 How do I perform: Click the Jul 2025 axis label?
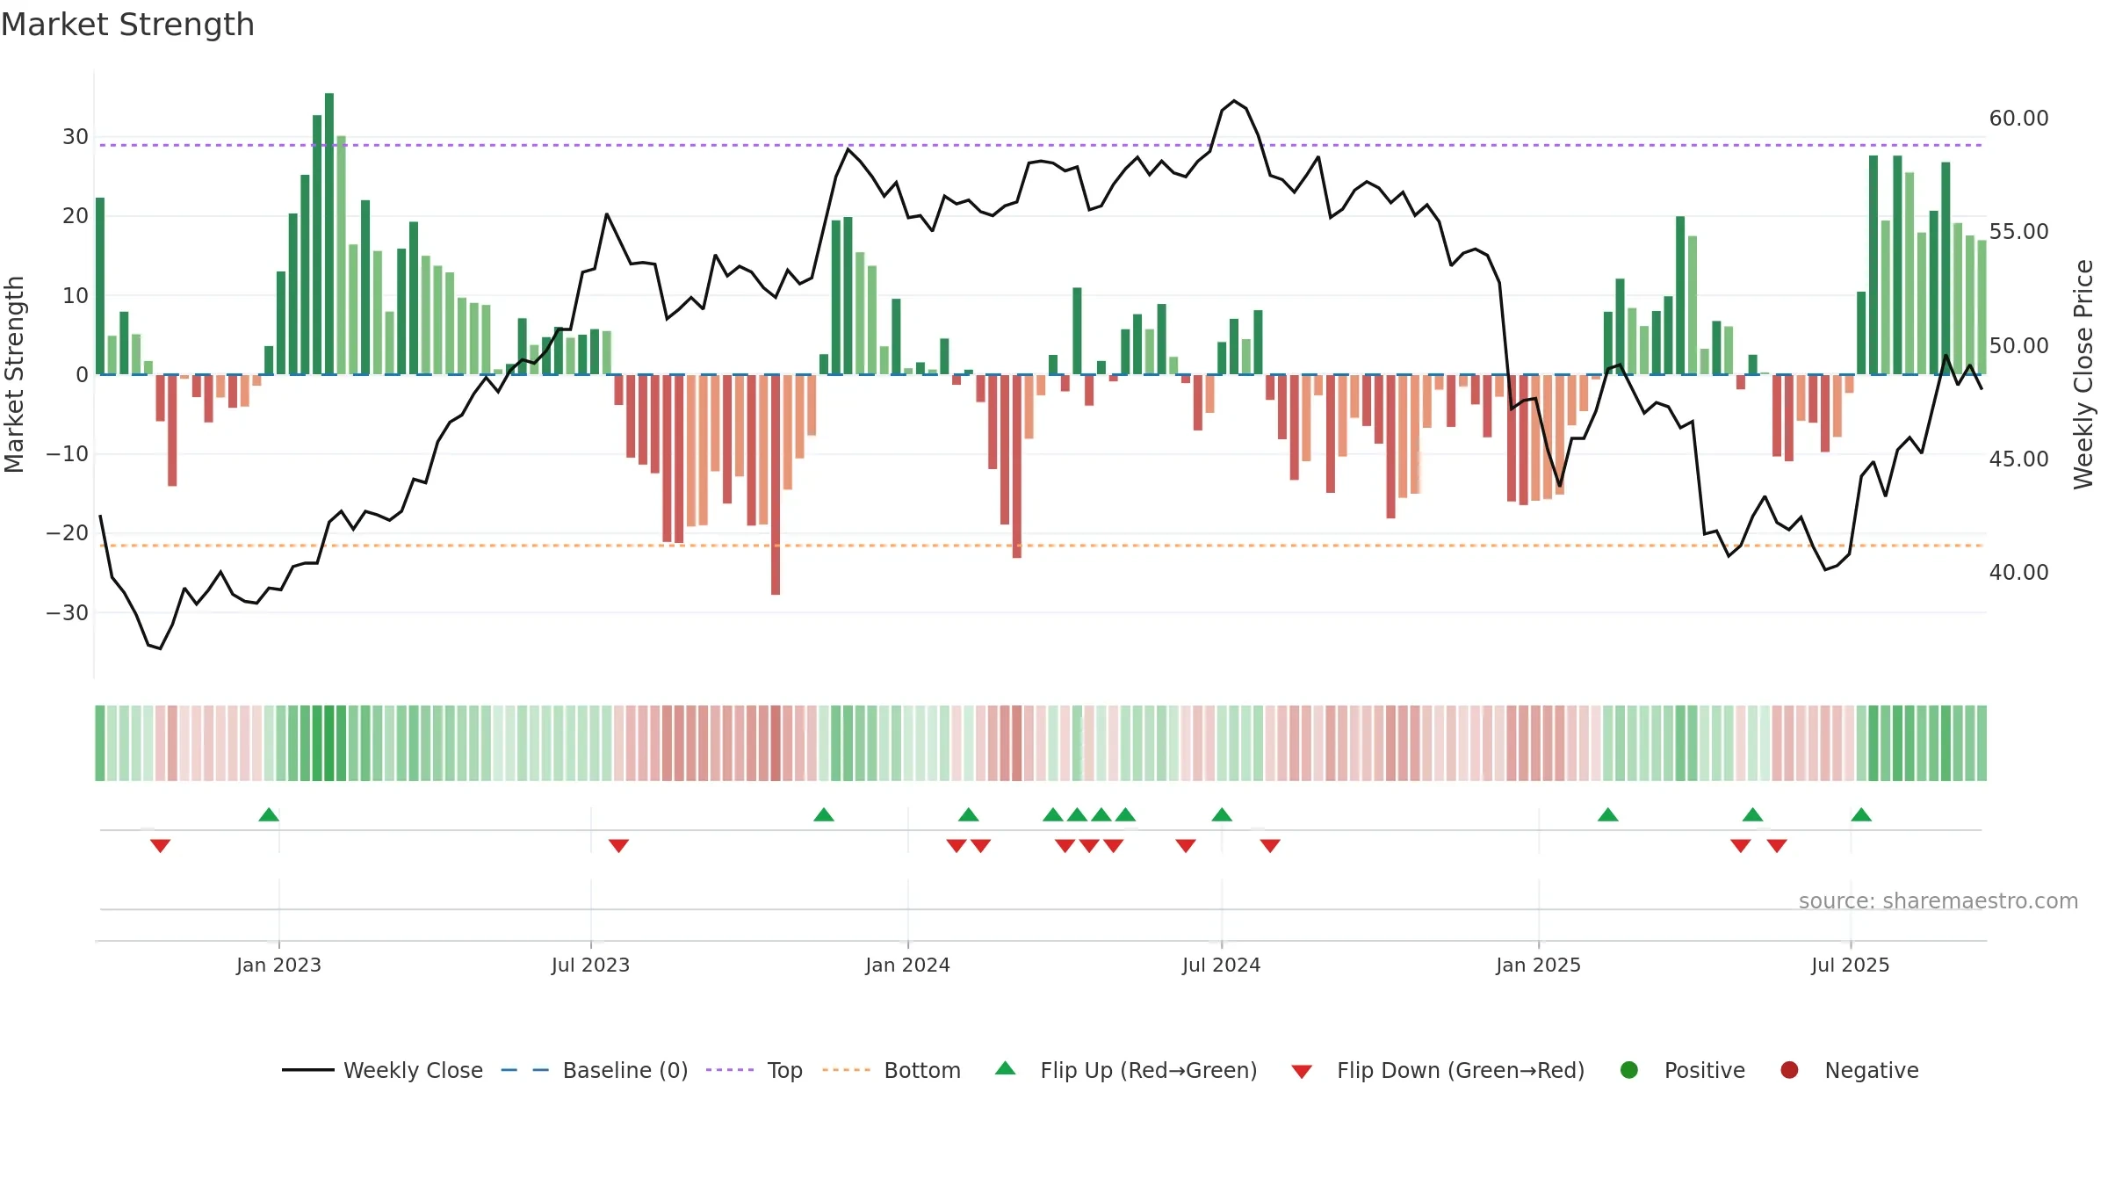pyautogui.click(x=1850, y=965)
